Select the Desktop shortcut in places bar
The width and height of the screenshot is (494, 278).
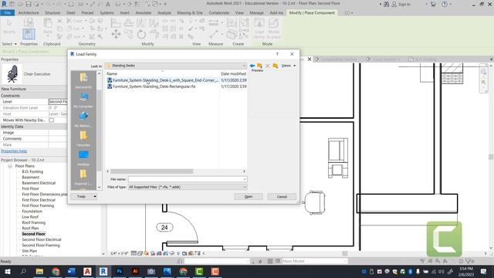tap(83, 158)
